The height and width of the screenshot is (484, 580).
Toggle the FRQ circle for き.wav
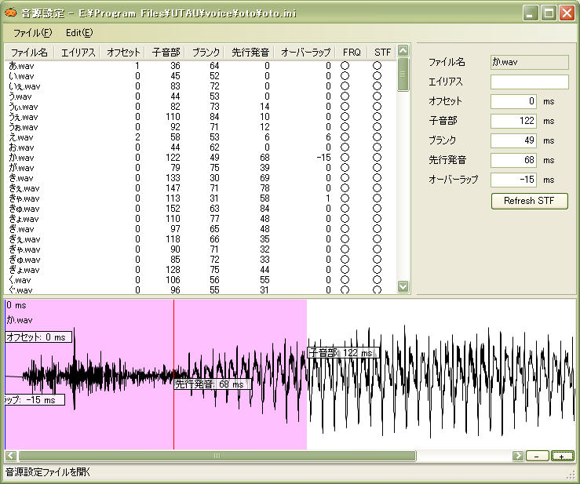point(345,178)
